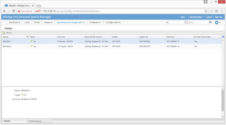The width and height of the screenshot is (226, 125).
Task: Select the SRA200_2 node row name
Action: (7, 46)
